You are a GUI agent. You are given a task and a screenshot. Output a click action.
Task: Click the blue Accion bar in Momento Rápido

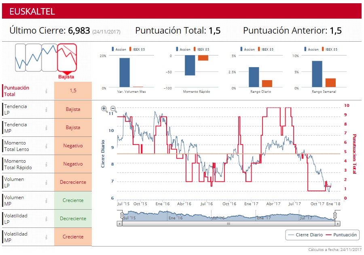(x=190, y=65)
